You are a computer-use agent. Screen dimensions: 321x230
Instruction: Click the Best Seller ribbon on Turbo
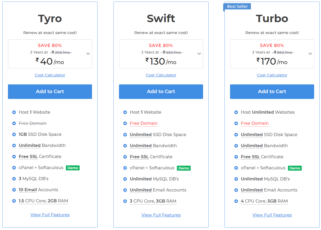pos(237,6)
